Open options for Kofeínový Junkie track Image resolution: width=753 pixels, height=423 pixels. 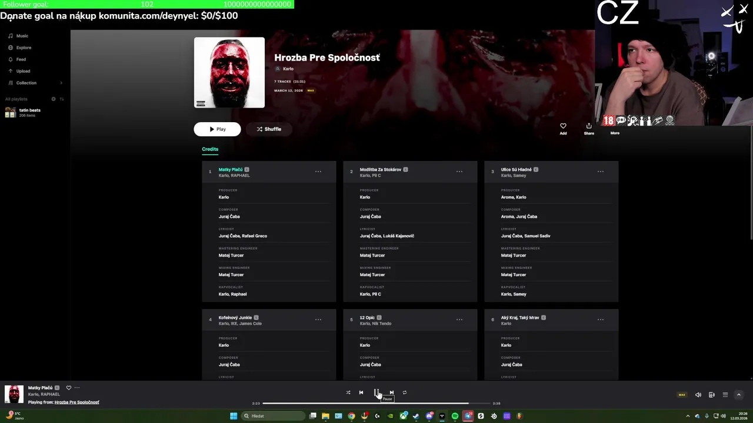318,320
